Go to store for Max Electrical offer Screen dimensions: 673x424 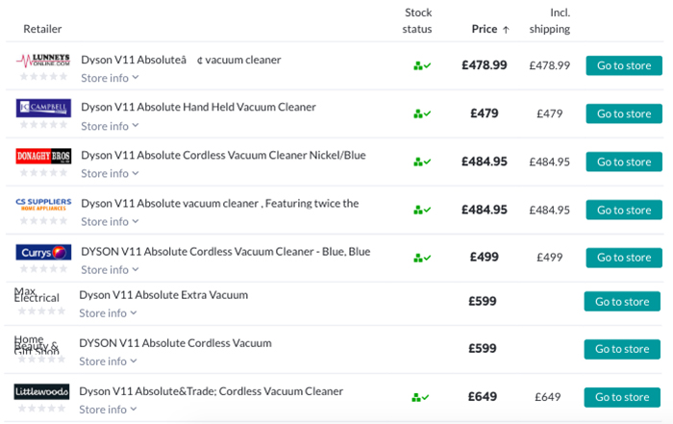pos(622,301)
